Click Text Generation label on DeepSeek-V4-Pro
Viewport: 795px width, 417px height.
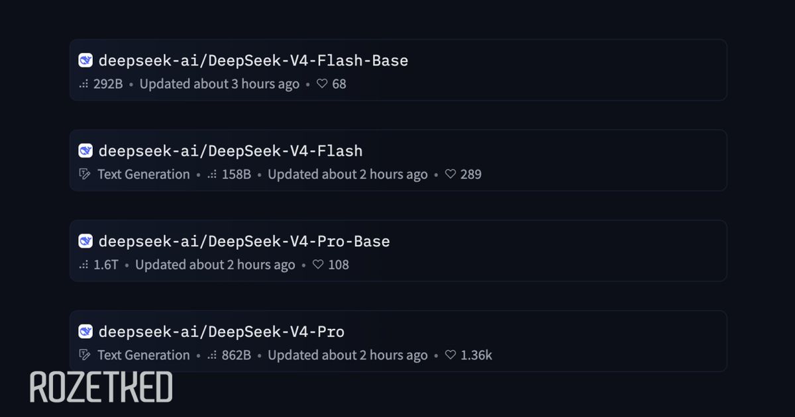(x=143, y=355)
